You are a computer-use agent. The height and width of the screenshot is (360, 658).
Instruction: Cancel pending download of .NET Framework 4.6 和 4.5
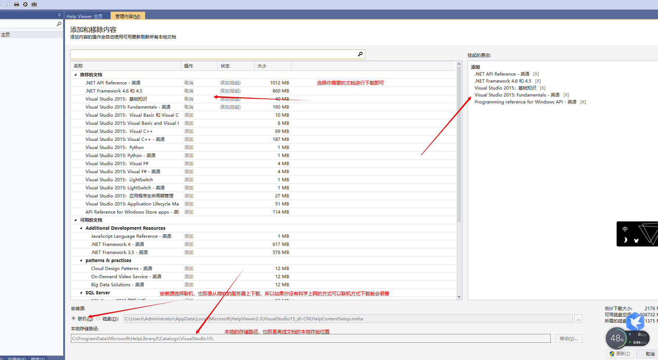tap(188, 91)
